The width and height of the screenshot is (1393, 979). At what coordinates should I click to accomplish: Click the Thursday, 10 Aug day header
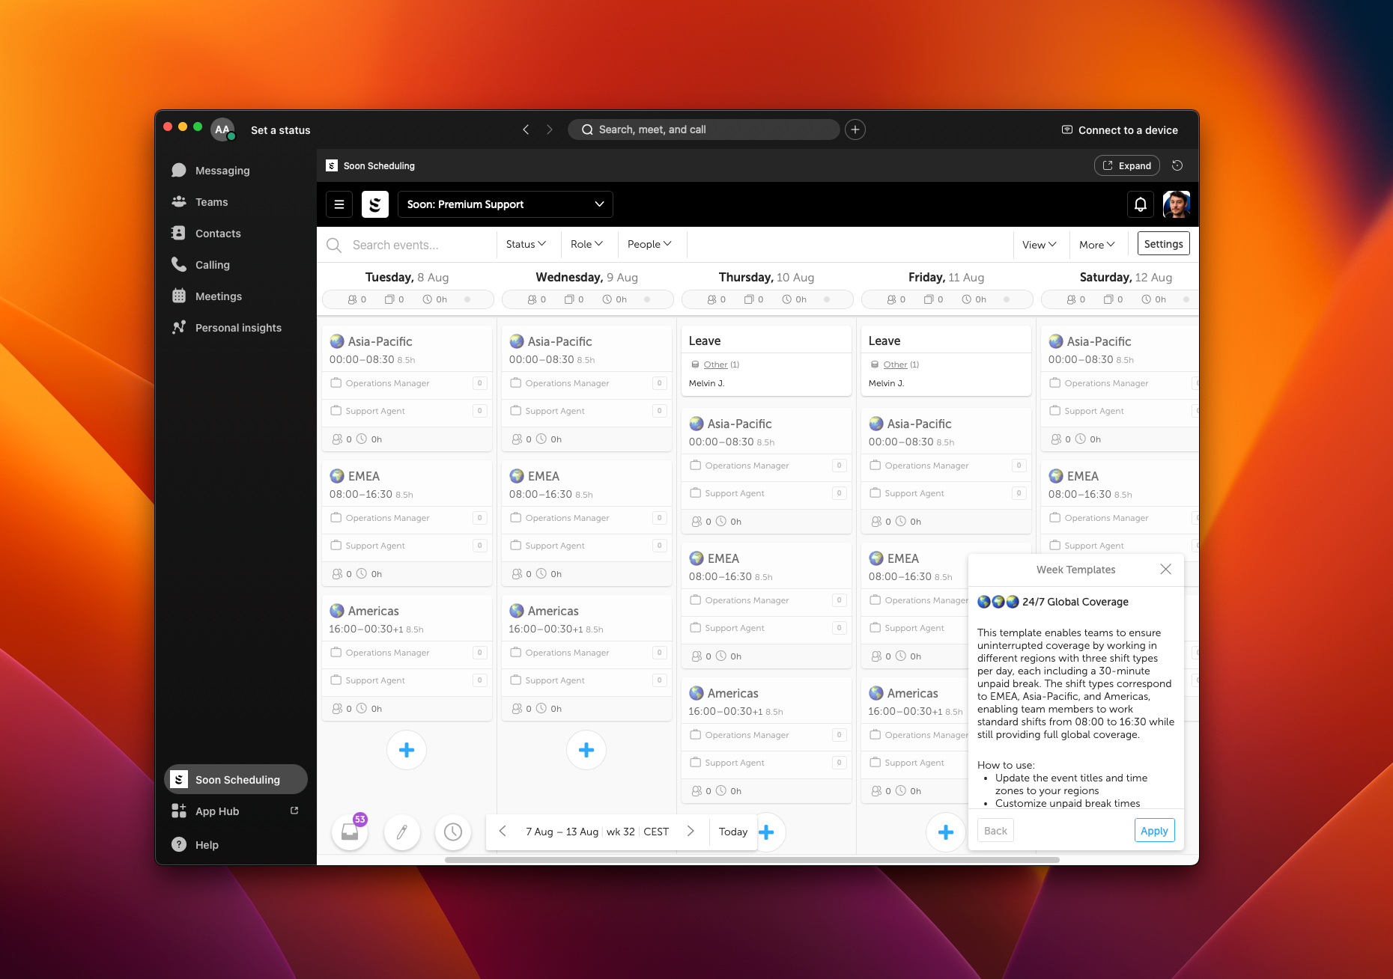coord(766,278)
